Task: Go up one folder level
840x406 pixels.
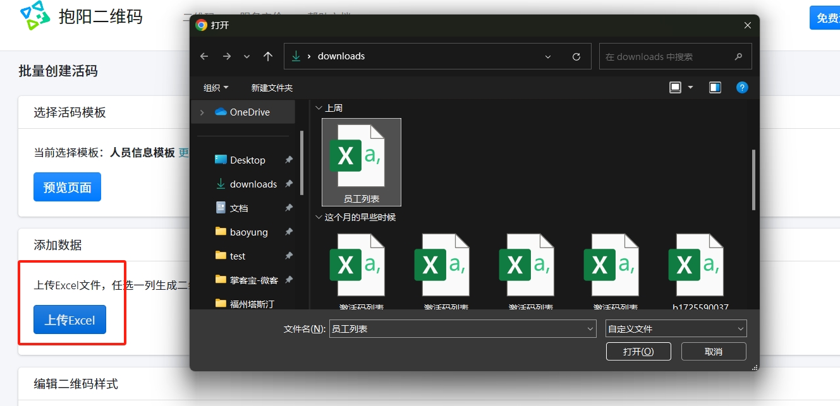Action: coord(268,56)
